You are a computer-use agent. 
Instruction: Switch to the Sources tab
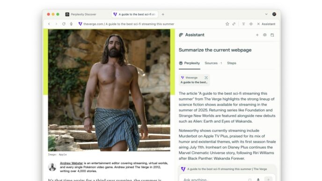click(x=213, y=63)
